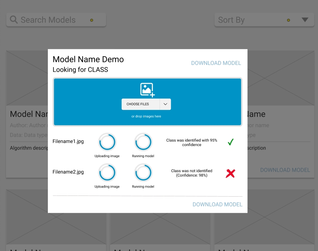Image resolution: width=318 pixels, height=251 pixels.
Task: Select the Filename2.jpg file name
Action: (68, 172)
